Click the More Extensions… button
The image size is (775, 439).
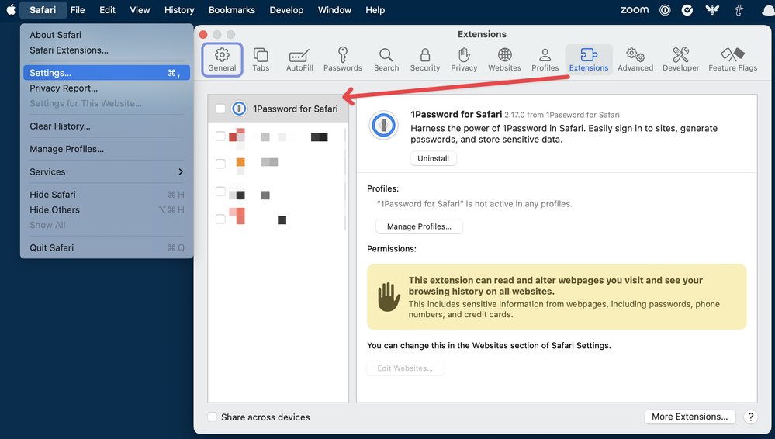689,417
